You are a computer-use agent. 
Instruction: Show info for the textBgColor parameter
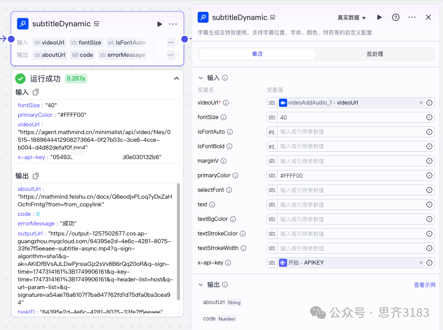233,219
